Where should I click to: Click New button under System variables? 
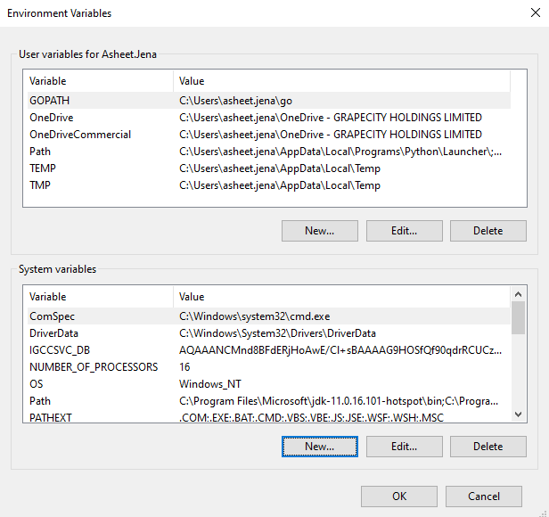point(319,446)
